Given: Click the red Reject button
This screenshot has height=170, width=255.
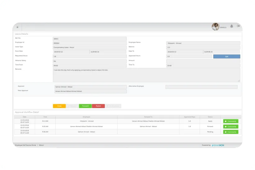Looking at the screenshot, I should (98, 106).
